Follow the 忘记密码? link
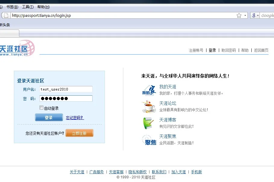 [x=75, y=118]
